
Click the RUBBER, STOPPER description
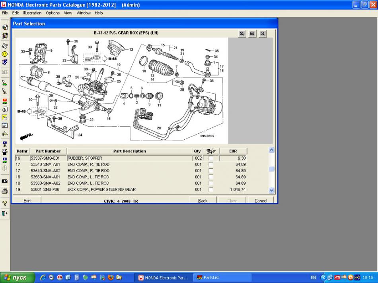point(85,158)
